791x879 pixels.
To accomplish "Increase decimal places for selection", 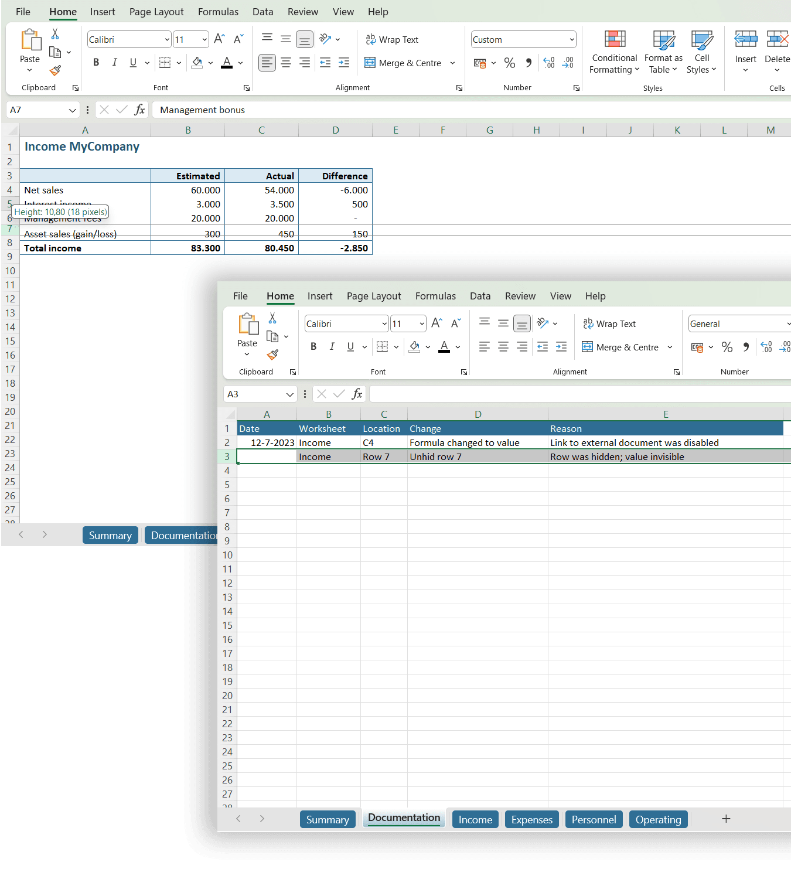I will (x=549, y=63).
